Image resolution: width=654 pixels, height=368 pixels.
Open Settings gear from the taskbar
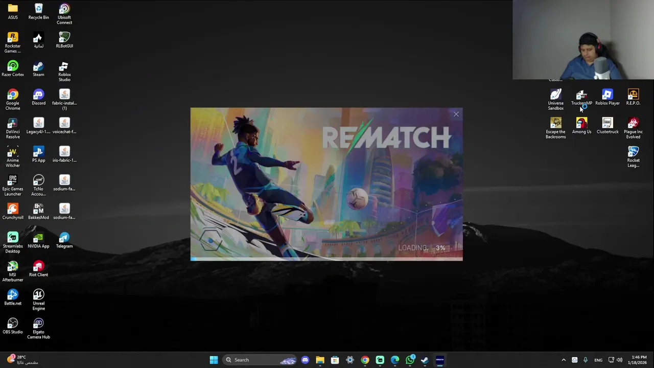point(350,360)
